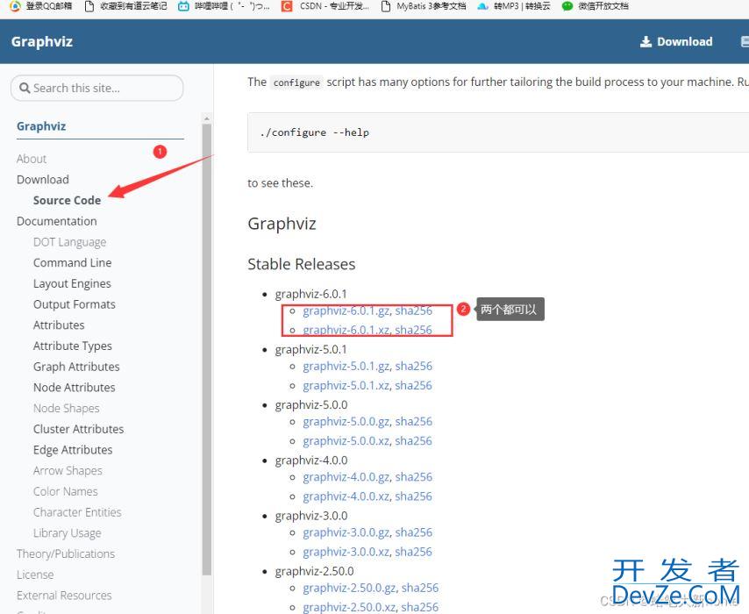Focus the Search this site field

(x=97, y=88)
